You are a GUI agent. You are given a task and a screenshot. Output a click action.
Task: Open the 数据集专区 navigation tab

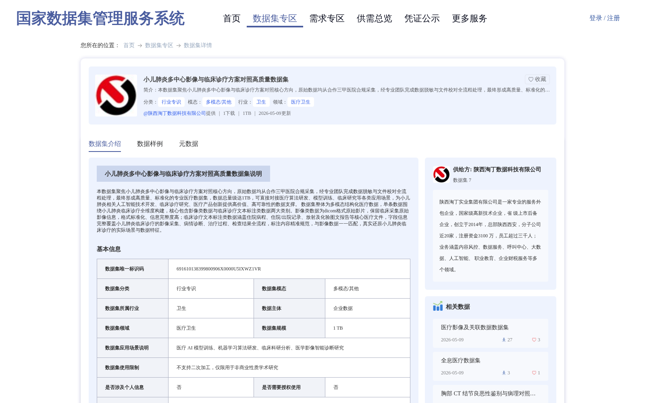click(275, 19)
